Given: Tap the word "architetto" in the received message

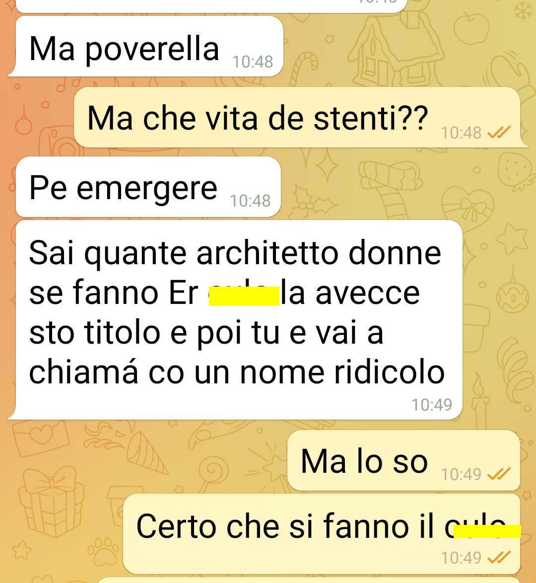Looking at the screenshot, I should click(268, 253).
